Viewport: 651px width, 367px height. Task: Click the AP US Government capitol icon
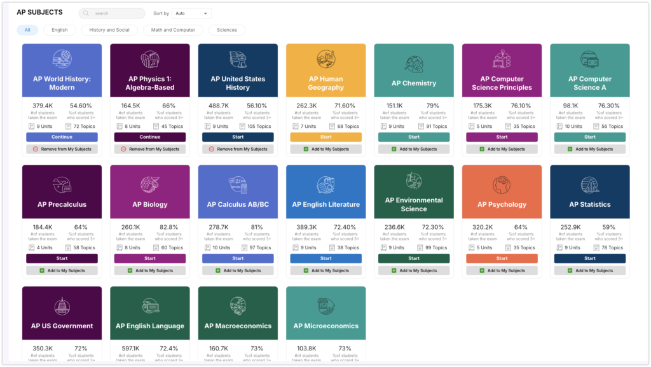(62, 307)
